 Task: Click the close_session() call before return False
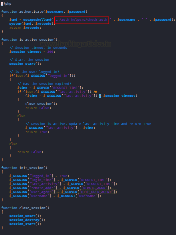pos(41,104)
